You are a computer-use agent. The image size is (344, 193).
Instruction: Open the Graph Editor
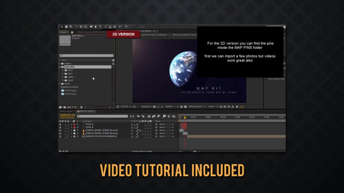point(173,117)
